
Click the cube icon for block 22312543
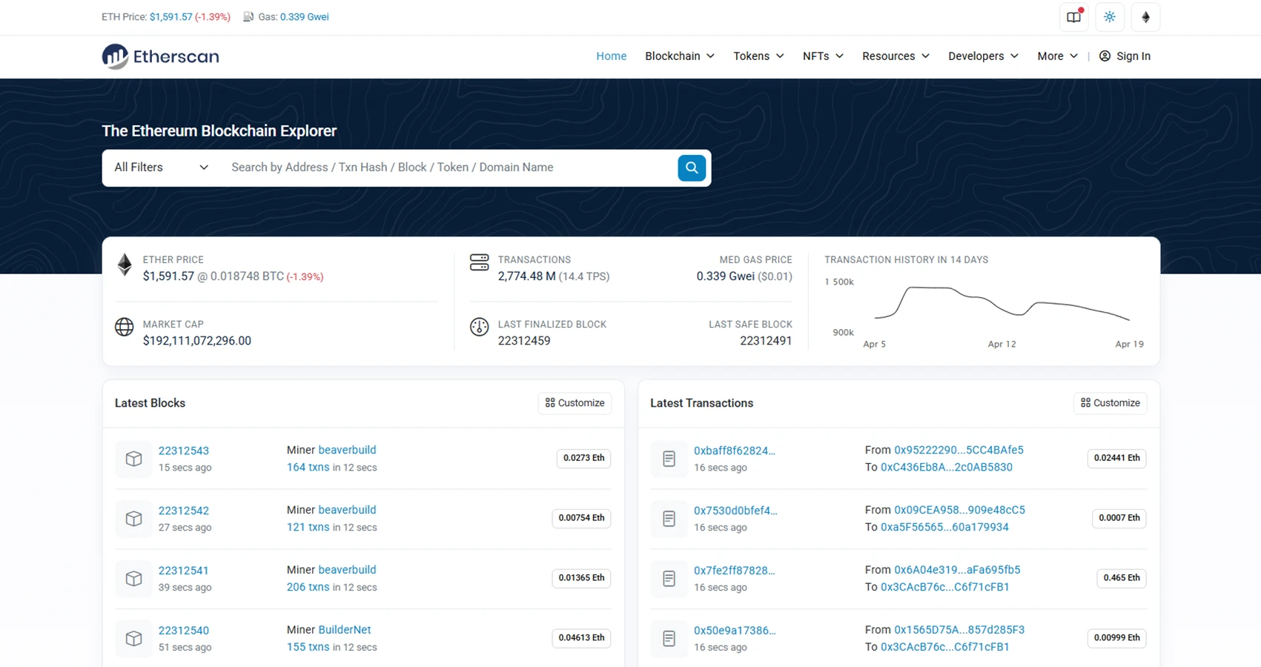pyautogui.click(x=133, y=459)
